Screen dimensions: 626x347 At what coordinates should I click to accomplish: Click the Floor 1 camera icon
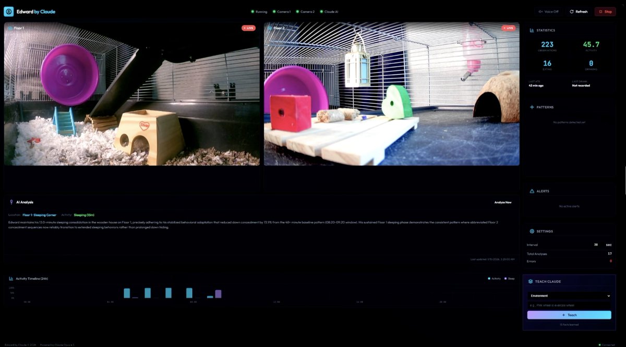(x=10, y=28)
